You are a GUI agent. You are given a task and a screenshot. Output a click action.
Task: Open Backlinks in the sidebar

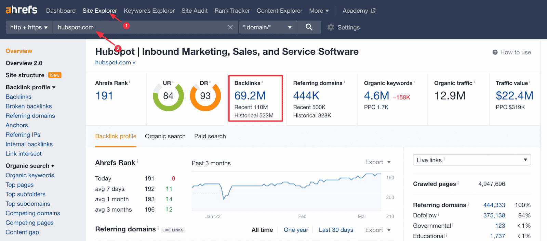pos(18,97)
